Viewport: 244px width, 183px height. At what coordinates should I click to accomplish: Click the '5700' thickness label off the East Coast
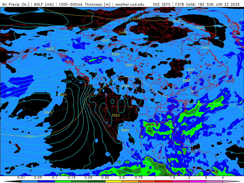pos(201,104)
